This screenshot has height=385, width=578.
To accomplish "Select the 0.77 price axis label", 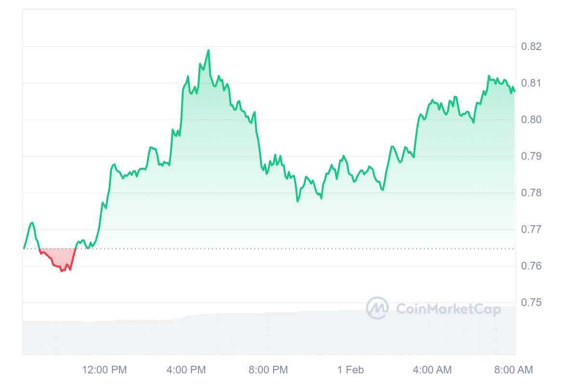I will (531, 230).
